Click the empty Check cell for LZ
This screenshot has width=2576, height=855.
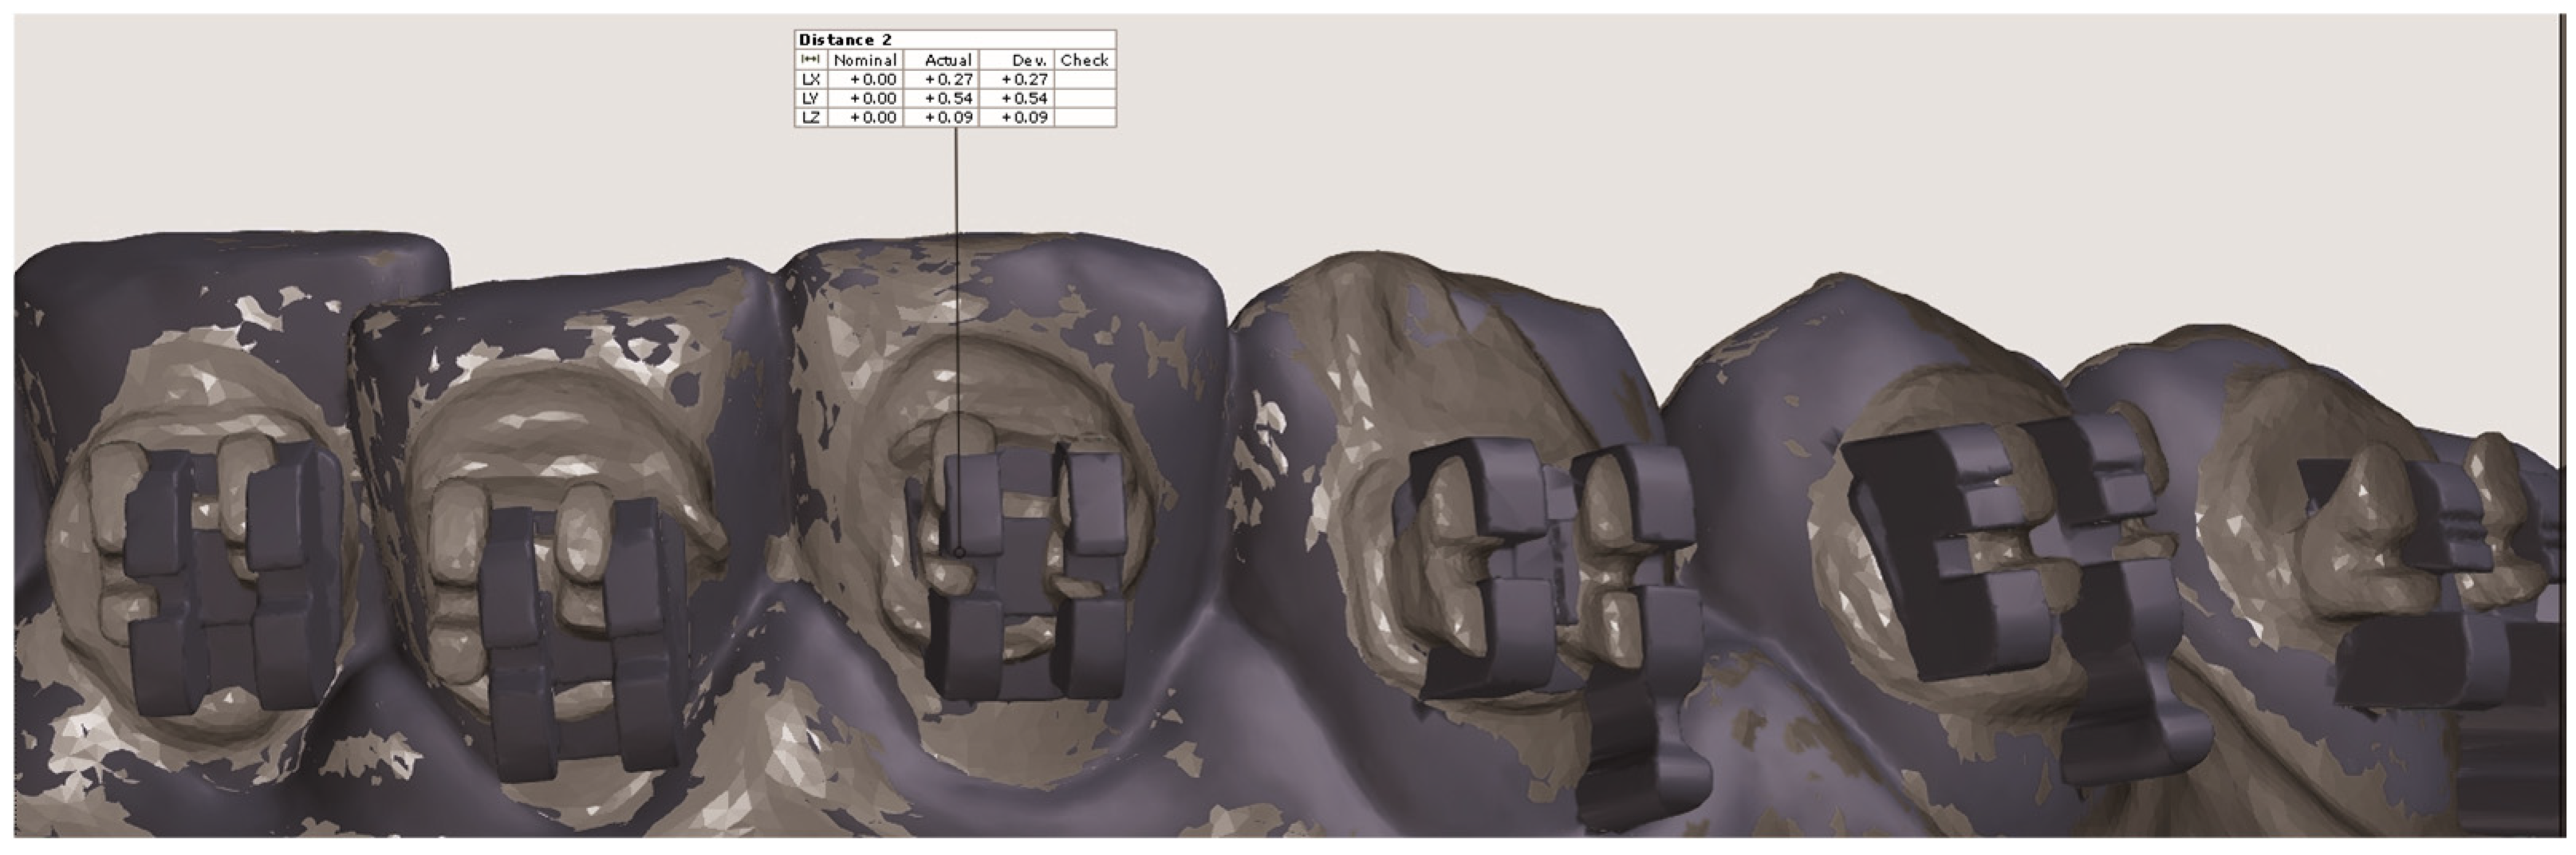(x=1085, y=117)
